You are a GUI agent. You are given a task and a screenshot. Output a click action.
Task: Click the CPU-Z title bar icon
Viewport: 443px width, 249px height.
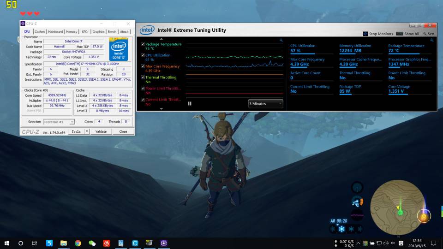(23, 24)
